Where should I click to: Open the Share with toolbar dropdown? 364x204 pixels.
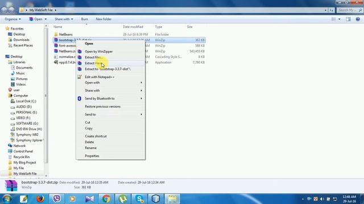point(64,19)
